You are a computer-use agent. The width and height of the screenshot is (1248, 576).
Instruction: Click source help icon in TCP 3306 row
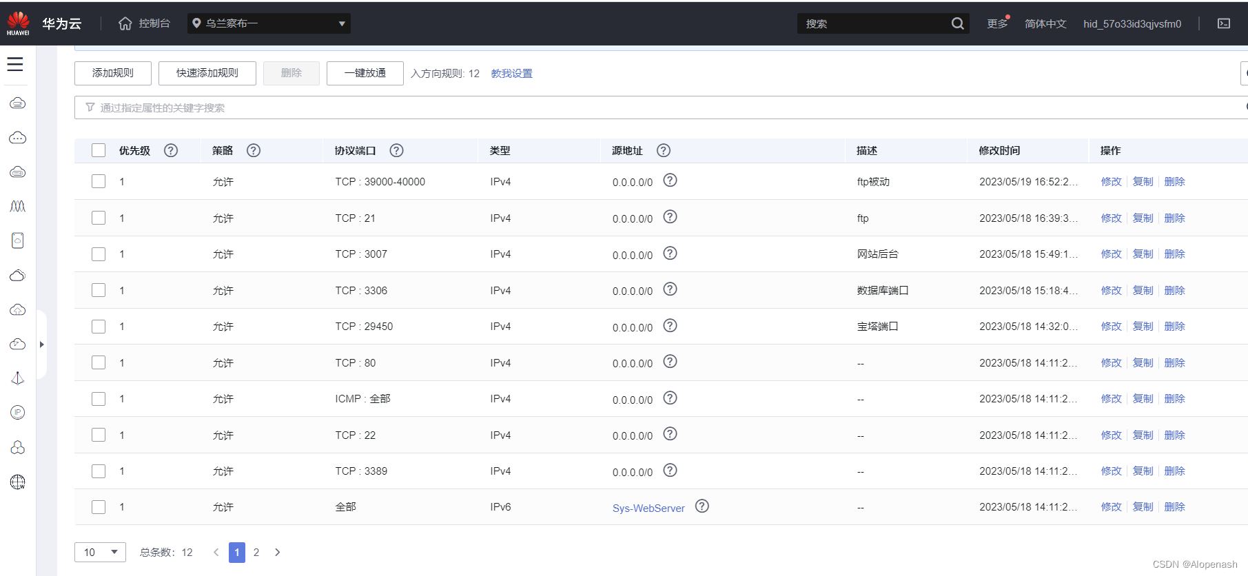[x=670, y=289]
